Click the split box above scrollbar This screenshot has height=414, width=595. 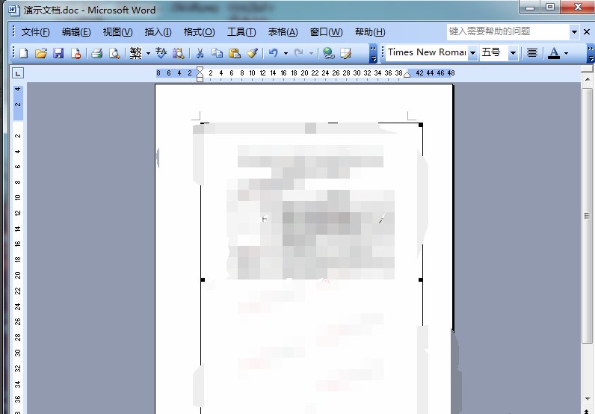point(588,69)
